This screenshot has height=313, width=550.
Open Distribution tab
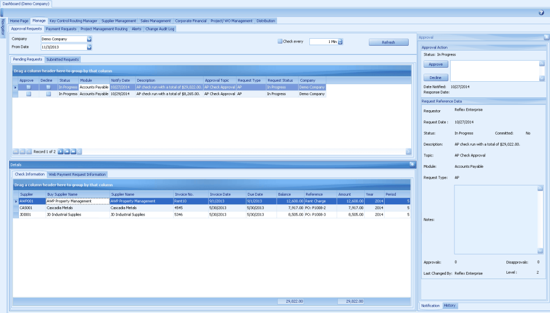pyautogui.click(x=265, y=21)
